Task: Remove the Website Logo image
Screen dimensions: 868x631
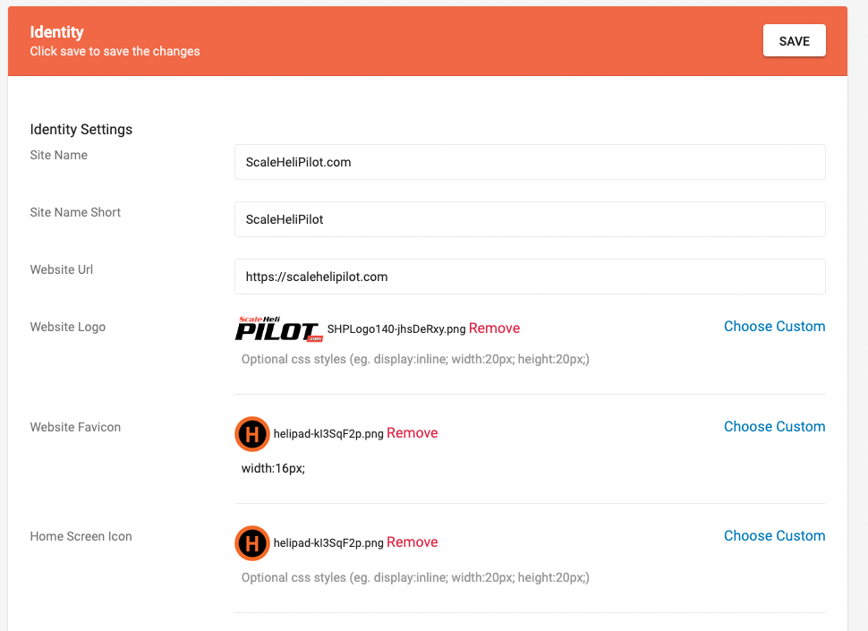Action: [494, 328]
